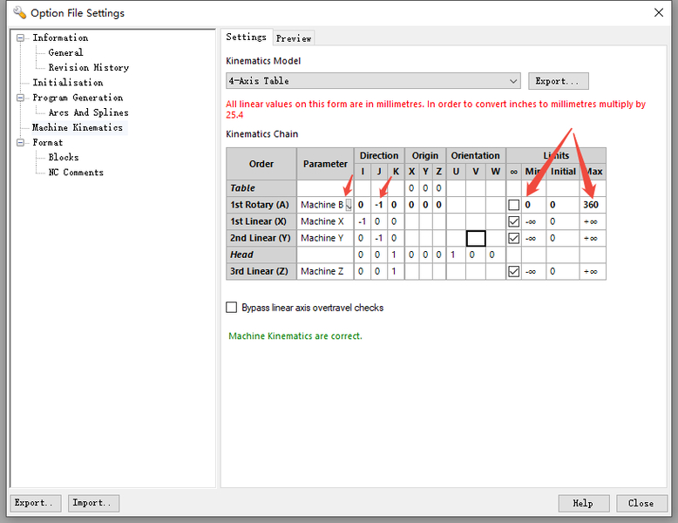Click Export button beside Kinematics Model

pyautogui.click(x=559, y=81)
